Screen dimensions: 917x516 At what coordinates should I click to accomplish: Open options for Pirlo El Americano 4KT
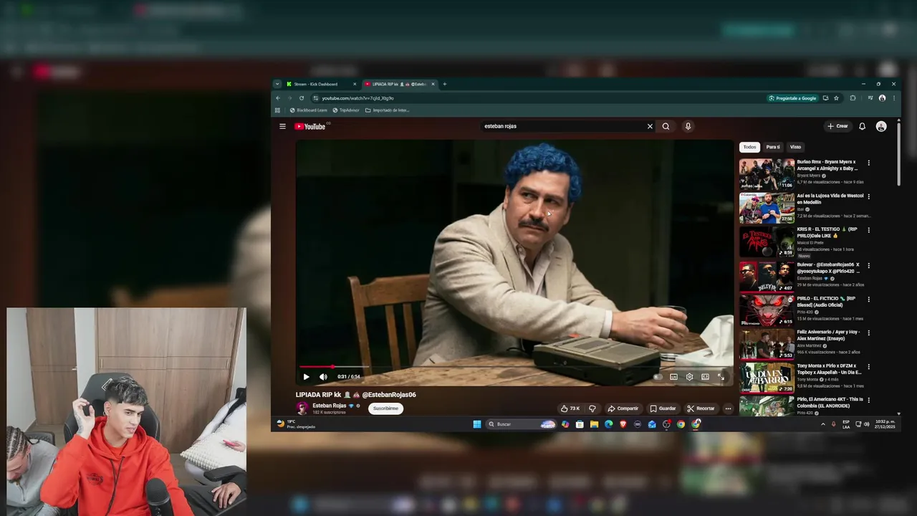[x=869, y=400]
